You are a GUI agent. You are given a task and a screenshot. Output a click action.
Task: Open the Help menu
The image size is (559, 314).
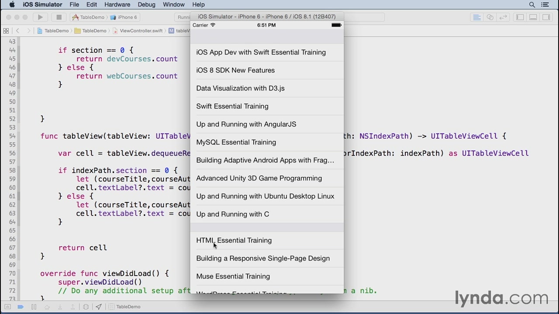(198, 4)
